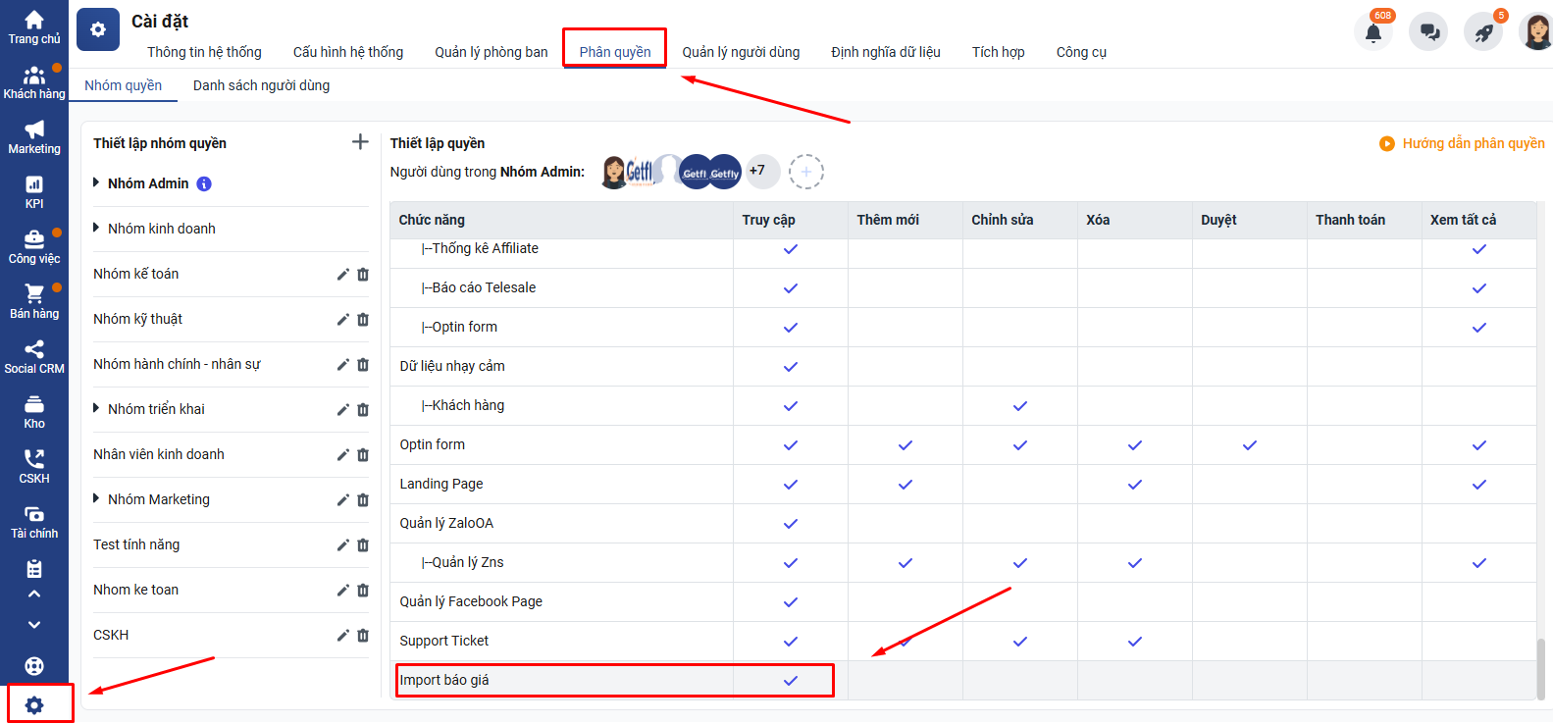Click the KPI chart icon in sidebar
The width and height of the screenshot is (1553, 724).
click(34, 184)
